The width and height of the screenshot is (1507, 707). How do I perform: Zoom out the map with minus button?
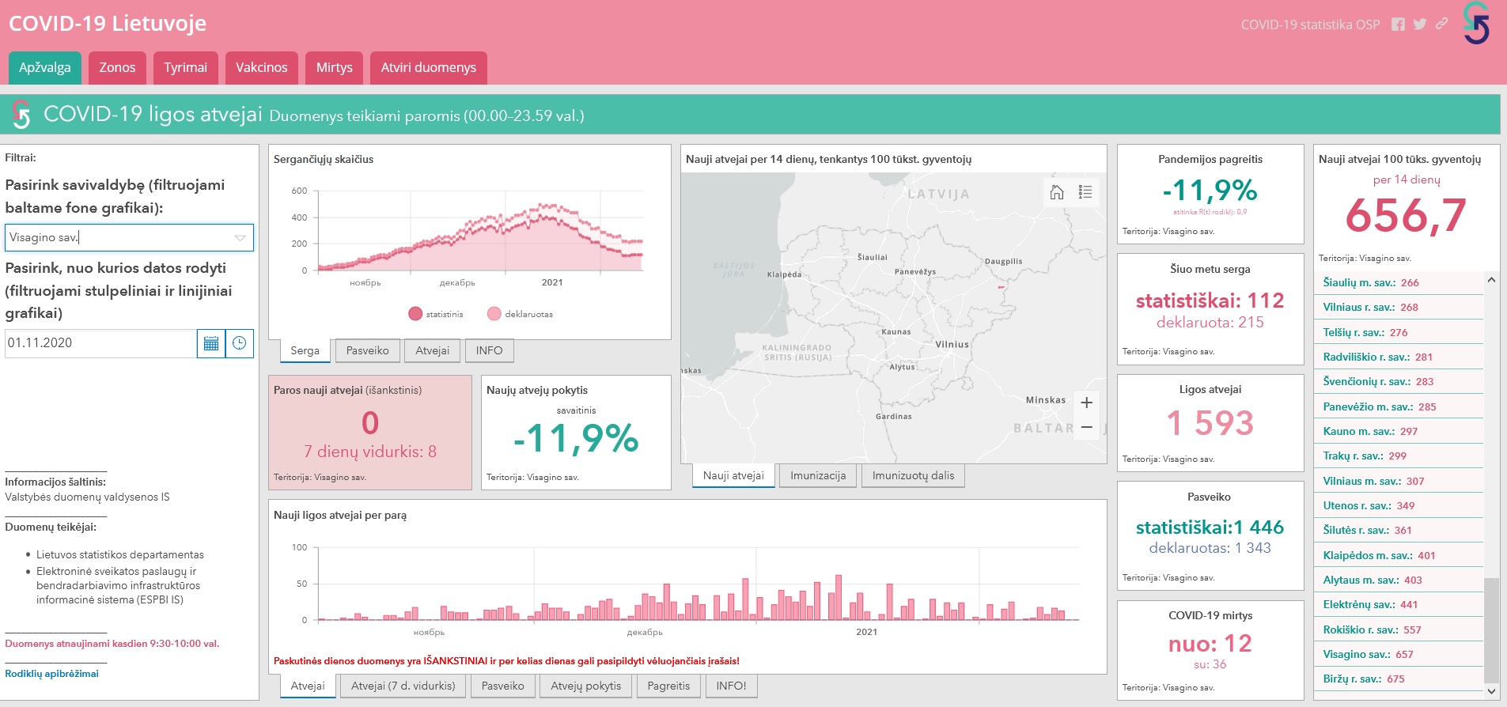pos(1087,427)
